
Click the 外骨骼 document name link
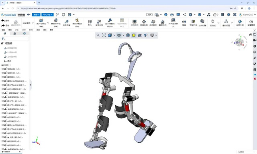click(x=21, y=15)
